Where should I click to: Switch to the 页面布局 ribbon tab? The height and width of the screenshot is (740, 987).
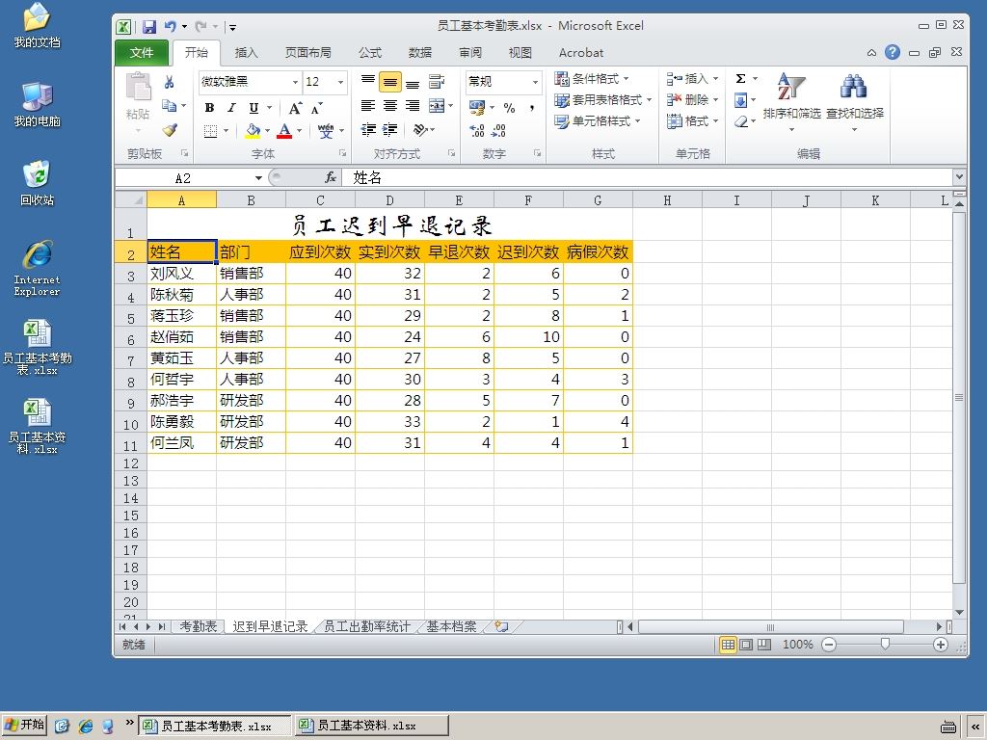click(x=307, y=52)
